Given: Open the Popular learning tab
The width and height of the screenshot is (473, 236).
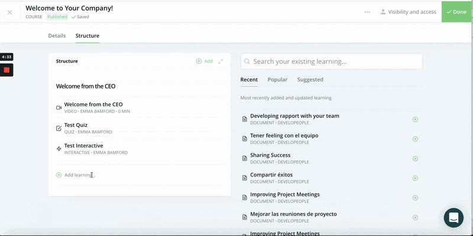Looking at the screenshot, I should pyautogui.click(x=277, y=80).
